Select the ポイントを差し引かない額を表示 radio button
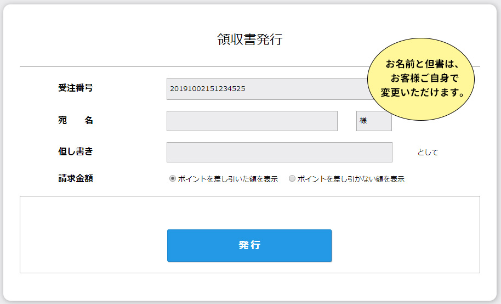The width and height of the screenshot is (501, 304). point(292,178)
